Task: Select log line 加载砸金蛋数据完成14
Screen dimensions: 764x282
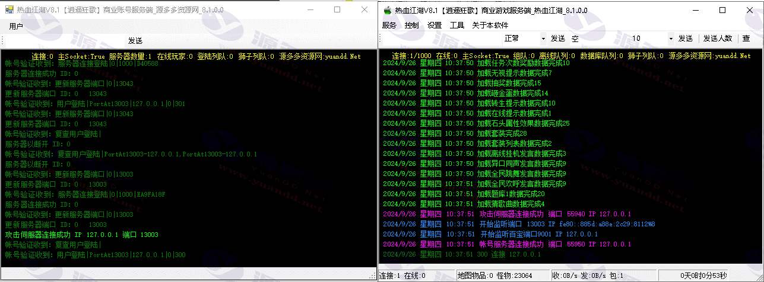Action: 466,94
